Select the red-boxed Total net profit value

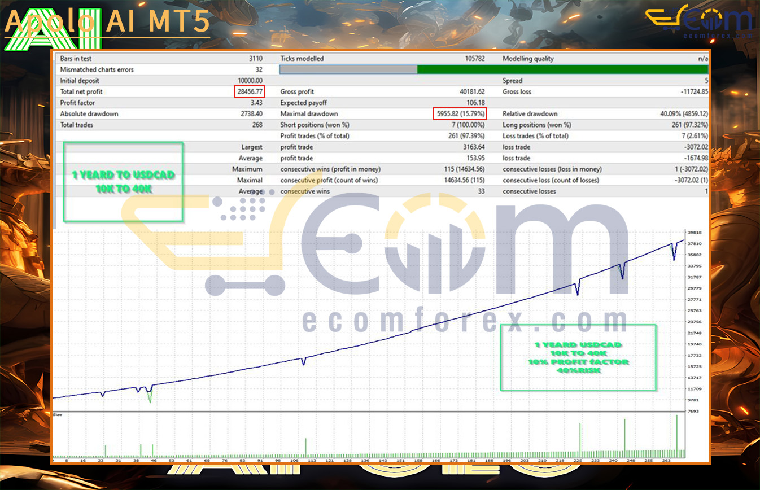pos(249,91)
